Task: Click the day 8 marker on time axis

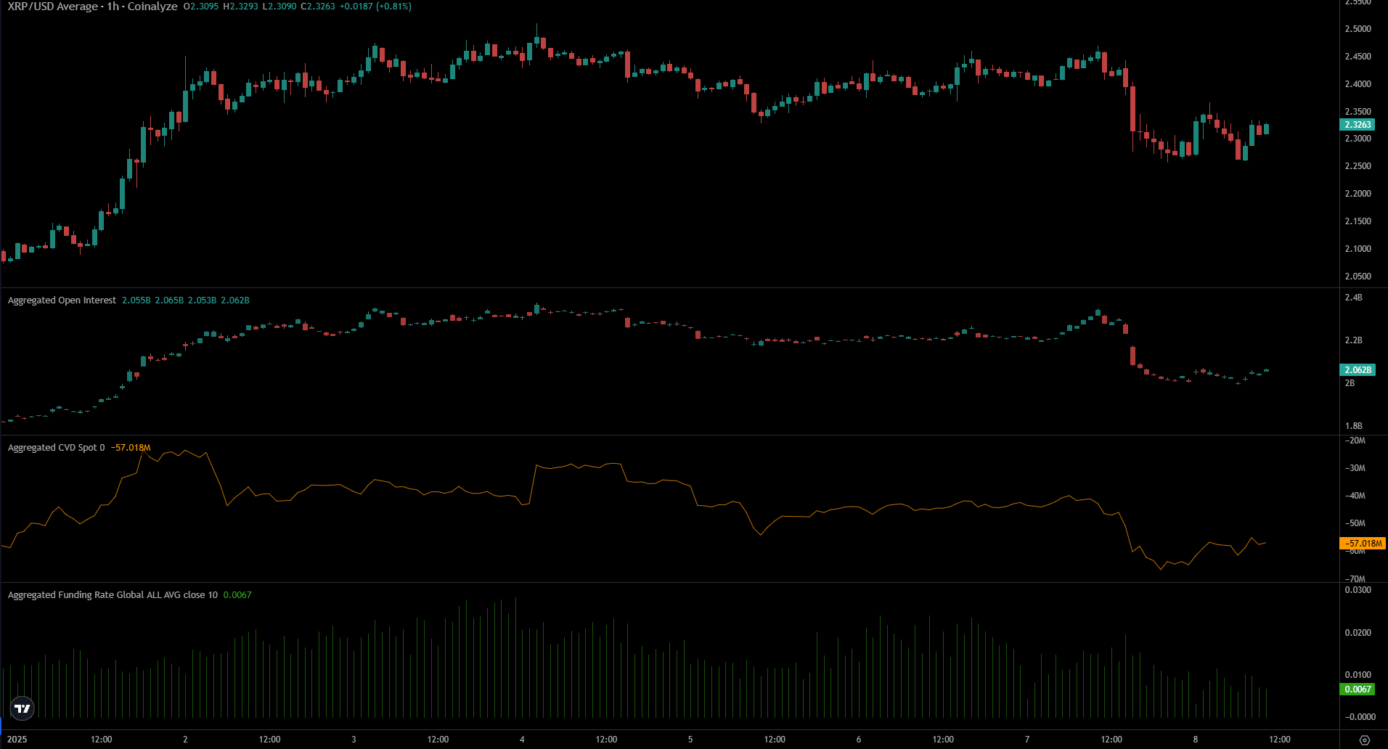Action: 1195,740
